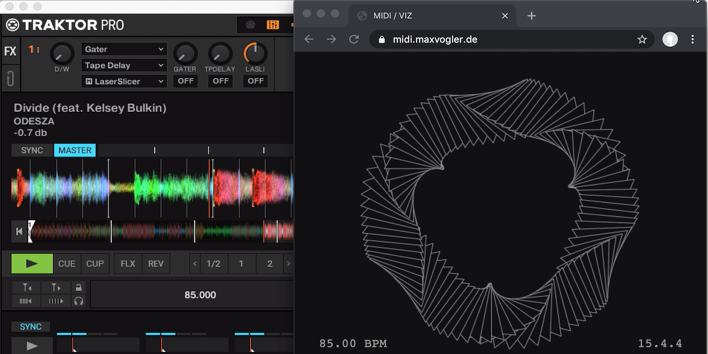Screen dimensions: 708x354
Task: Open the LaserSlicer effect selector
Action: 124,81
